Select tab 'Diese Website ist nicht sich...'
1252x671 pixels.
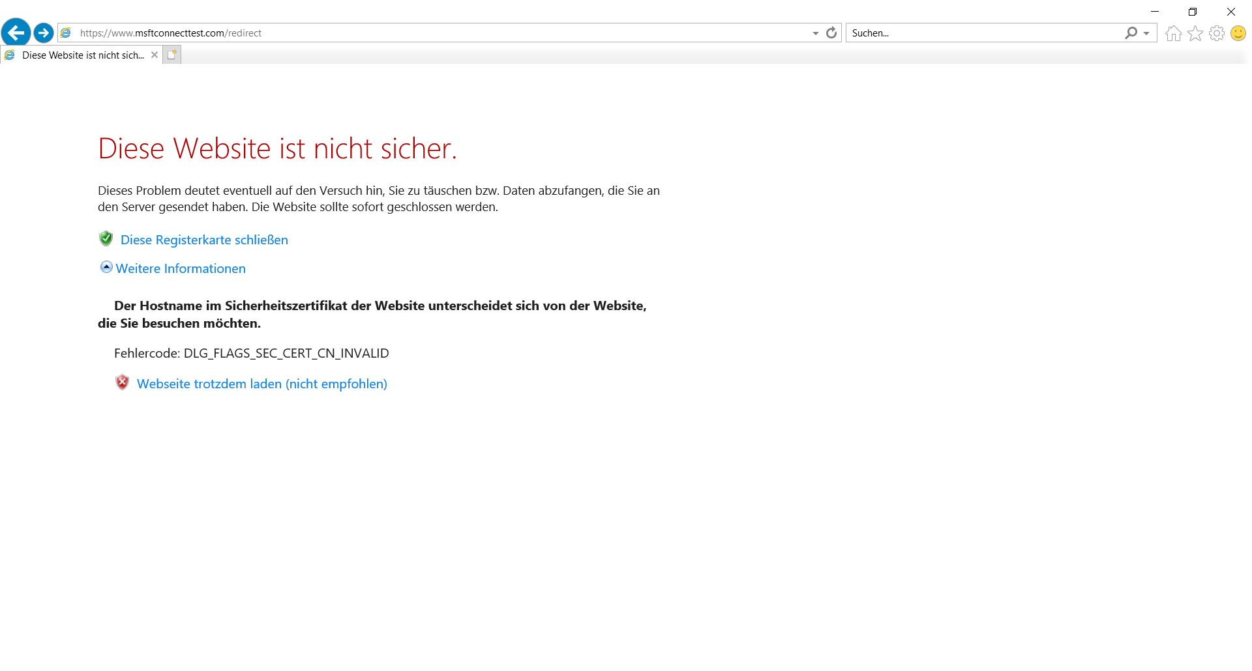(81, 55)
